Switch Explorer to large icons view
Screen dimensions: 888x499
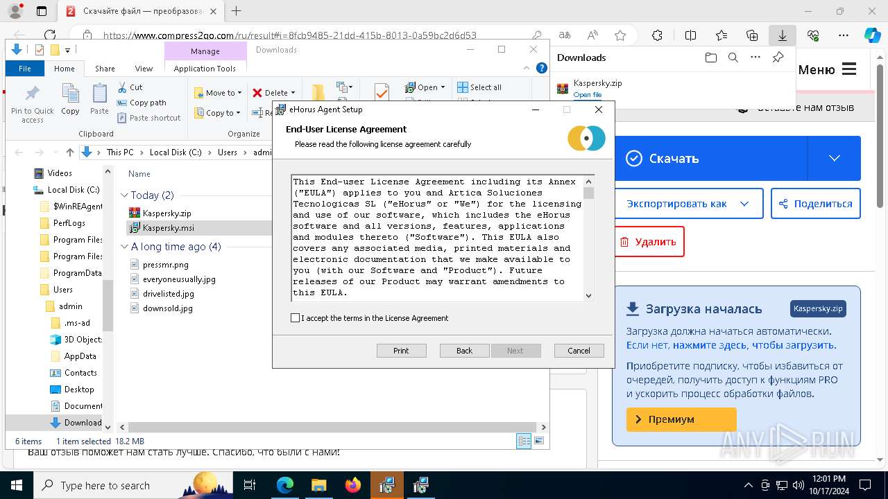(539, 441)
